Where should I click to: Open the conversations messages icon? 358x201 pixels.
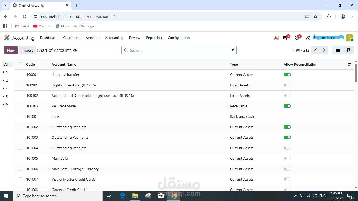(285, 38)
